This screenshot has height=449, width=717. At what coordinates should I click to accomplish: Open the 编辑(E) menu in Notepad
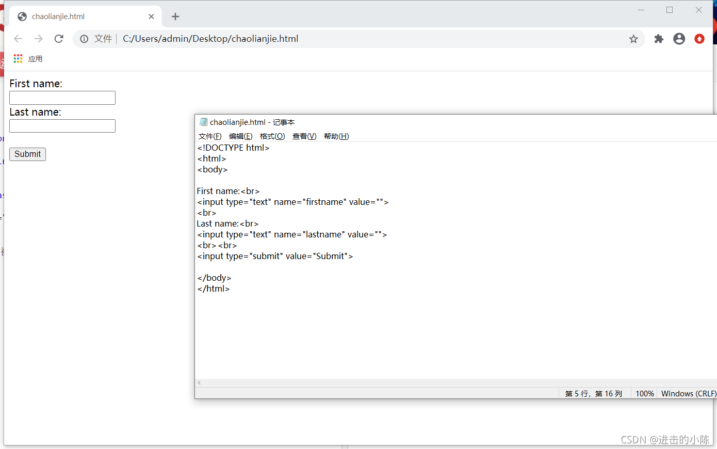[x=241, y=136]
